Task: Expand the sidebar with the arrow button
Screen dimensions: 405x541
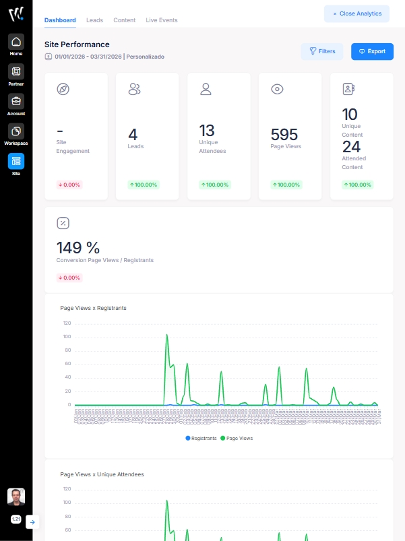Action: point(32,522)
